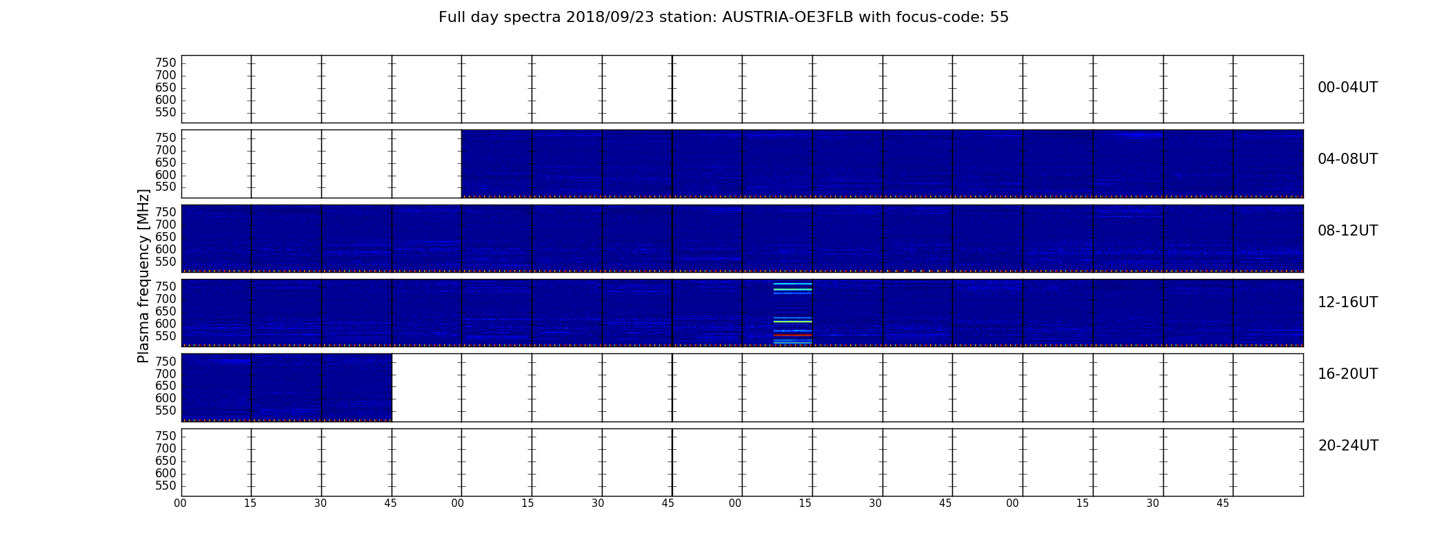Select the 700 tick label of the 04-08UT panel

point(165,150)
